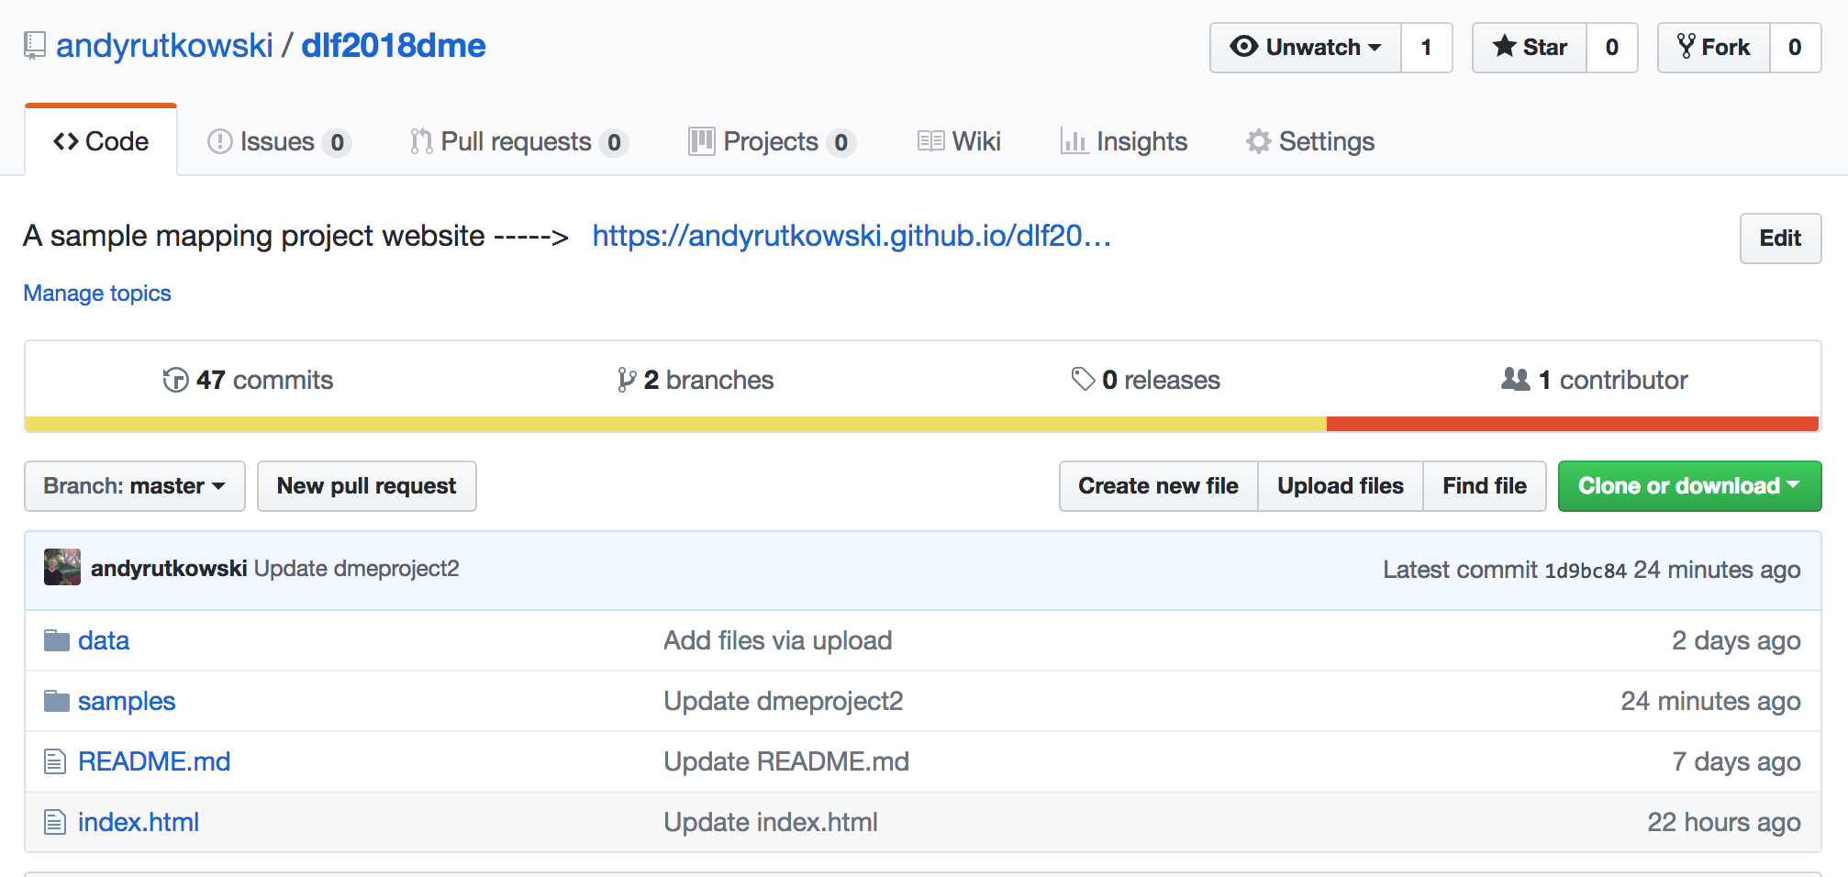Click the Code tab
The image size is (1848, 877).
(x=101, y=141)
